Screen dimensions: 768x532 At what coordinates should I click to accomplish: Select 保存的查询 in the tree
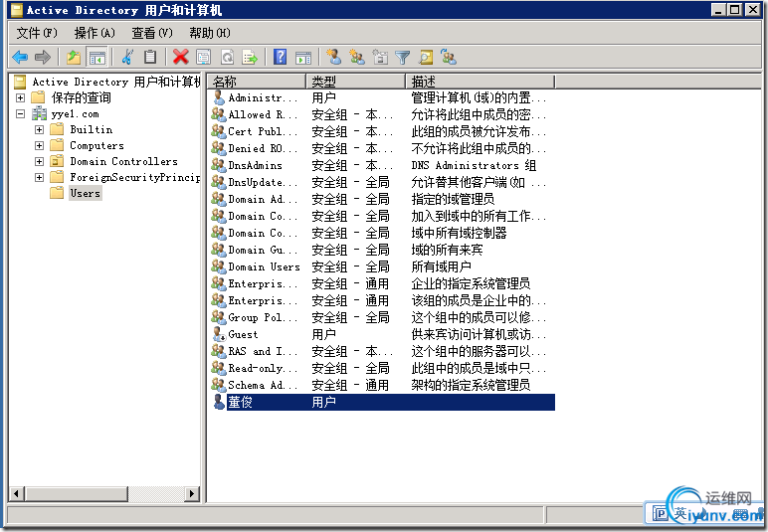pyautogui.click(x=82, y=97)
